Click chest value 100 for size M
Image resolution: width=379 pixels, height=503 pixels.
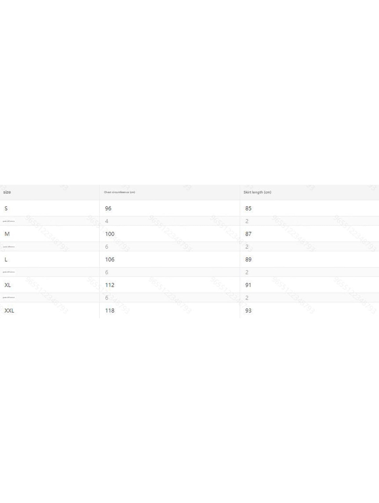pos(110,234)
